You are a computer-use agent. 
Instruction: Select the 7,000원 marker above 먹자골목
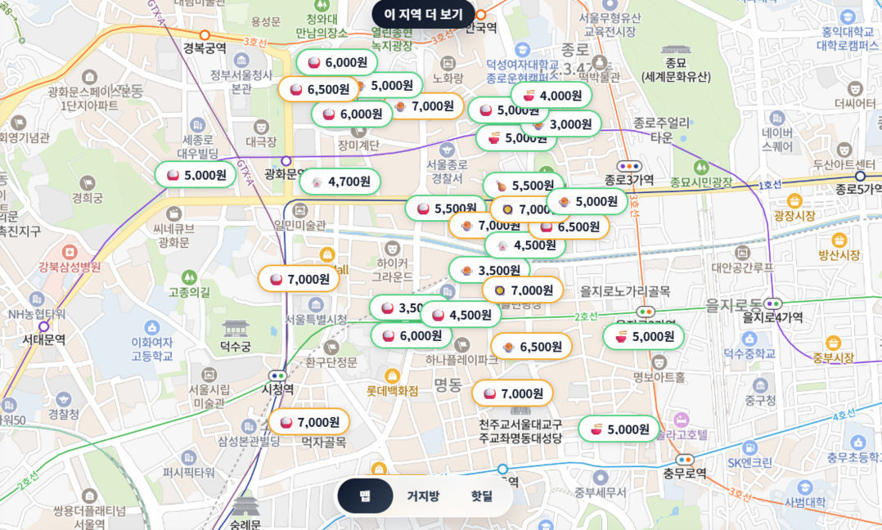click(x=308, y=422)
